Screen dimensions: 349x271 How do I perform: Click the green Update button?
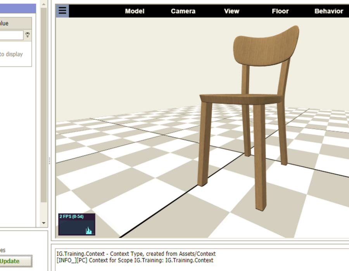[x=16, y=261]
